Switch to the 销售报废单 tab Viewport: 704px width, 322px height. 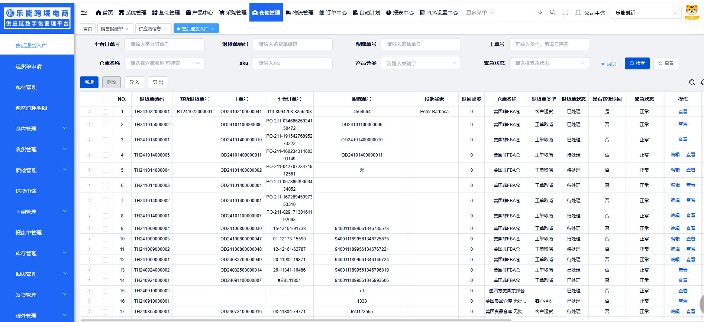112,29
